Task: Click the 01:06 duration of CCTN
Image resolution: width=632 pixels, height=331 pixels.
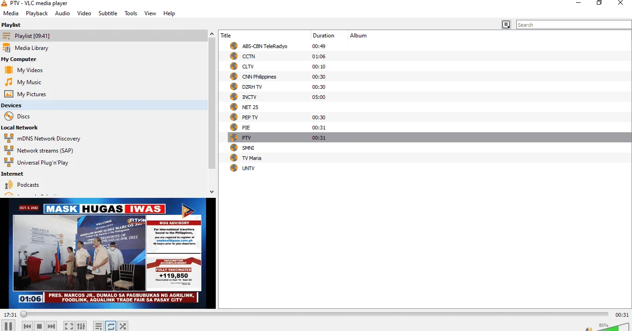Action: point(319,56)
